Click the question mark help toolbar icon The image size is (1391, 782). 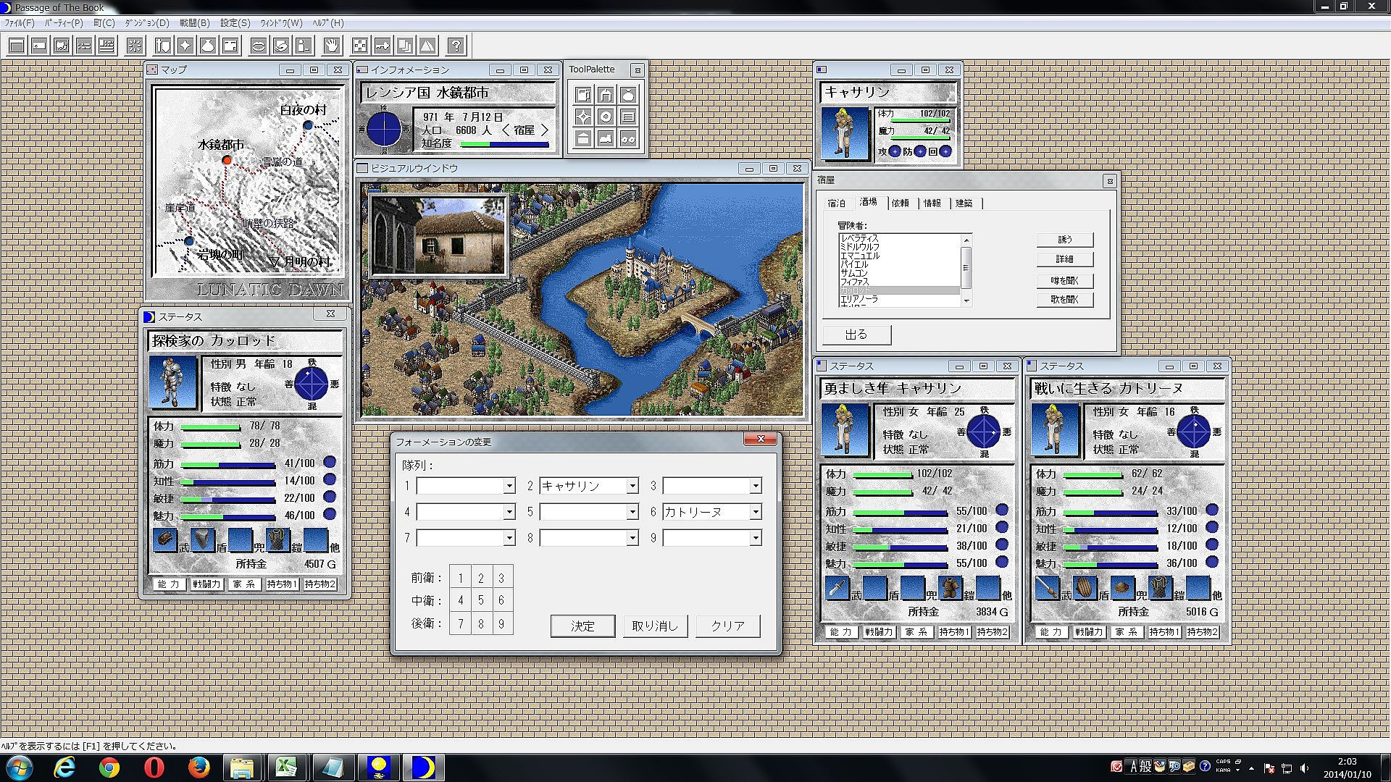456,46
